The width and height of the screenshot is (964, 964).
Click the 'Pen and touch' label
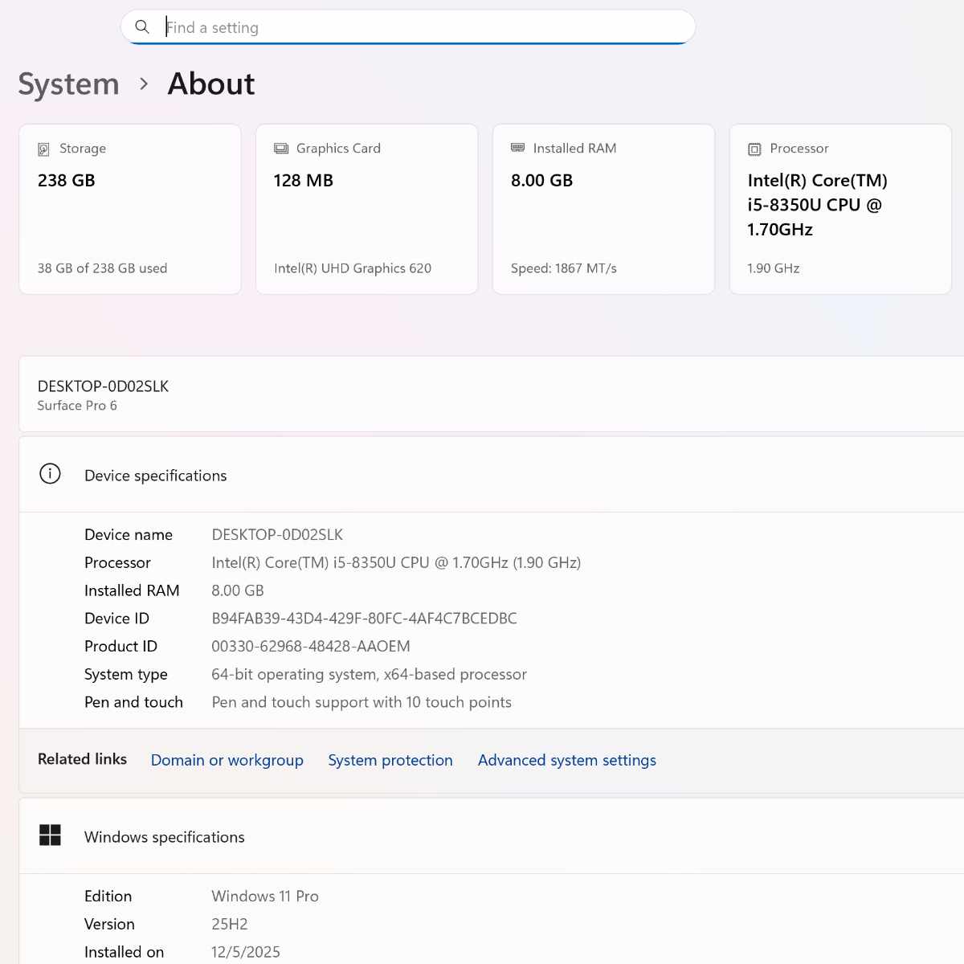pyautogui.click(x=133, y=702)
